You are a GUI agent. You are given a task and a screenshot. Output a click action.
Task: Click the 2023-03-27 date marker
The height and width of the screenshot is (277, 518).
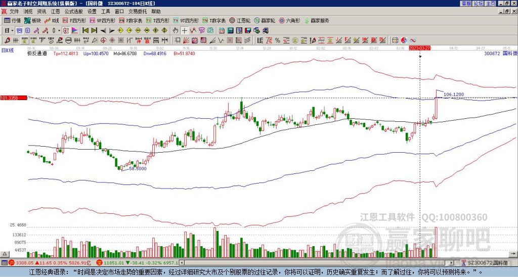click(x=419, y=48)
